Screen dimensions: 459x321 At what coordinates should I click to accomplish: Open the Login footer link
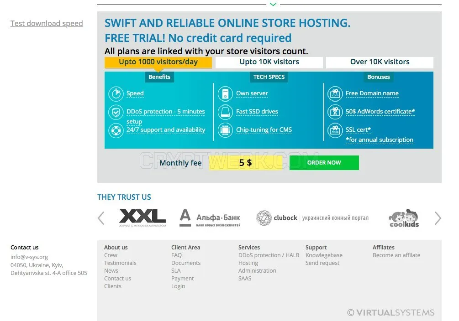pyautogui.click(x=178, y=286)
